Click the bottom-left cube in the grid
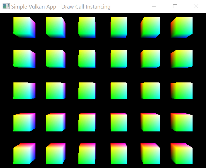 [x=24, y=154]
